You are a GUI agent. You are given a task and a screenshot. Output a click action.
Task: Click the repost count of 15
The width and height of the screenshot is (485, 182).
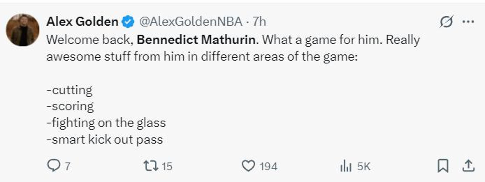[167, 167]
